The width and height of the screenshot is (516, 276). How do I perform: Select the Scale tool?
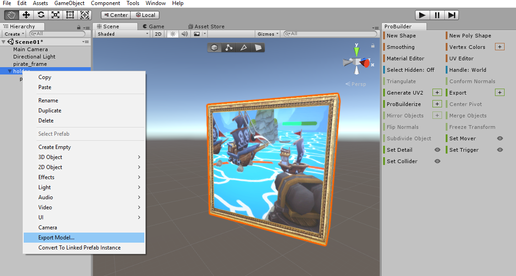coord(56,15)
